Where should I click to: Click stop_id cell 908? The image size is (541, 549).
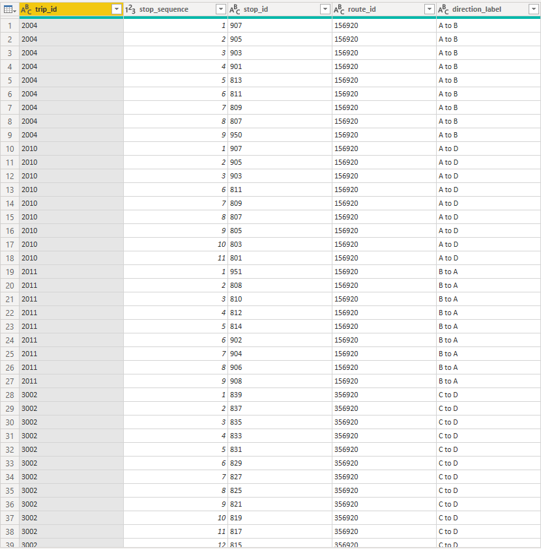click(x=280, y=381)
